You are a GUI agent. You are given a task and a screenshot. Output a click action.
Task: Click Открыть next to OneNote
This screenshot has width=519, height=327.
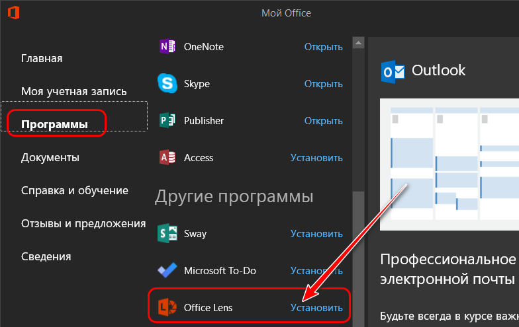coord(323,47)
